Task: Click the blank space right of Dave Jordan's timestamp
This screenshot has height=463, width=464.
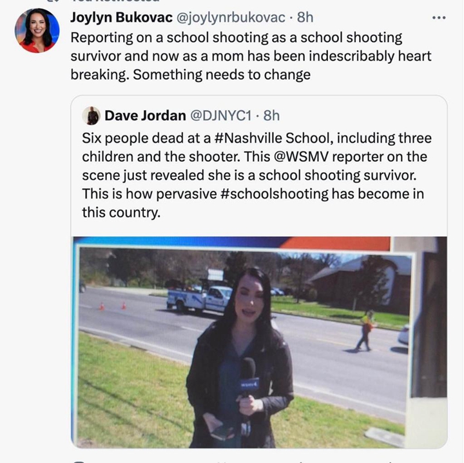Action: pyautogui.click(x=361, y=115)
